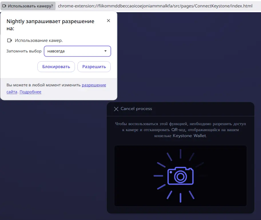
Task: Close the Nightly permission popup with the X
Action: [108, 21]
